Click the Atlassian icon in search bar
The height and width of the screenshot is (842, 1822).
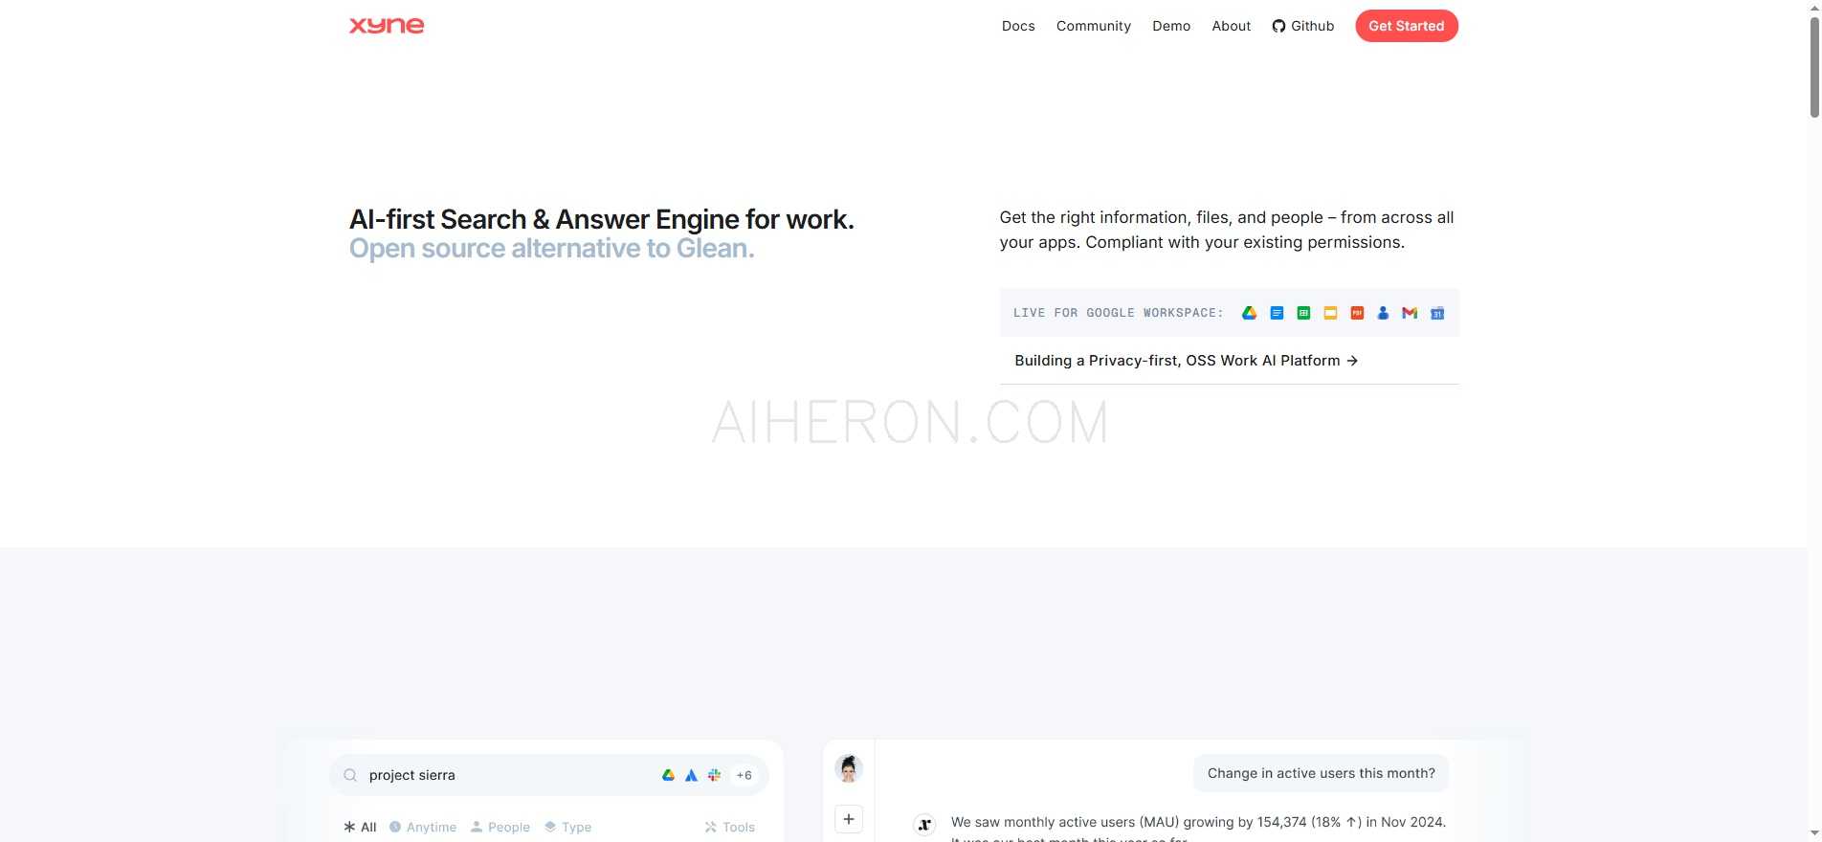(691, 775)
